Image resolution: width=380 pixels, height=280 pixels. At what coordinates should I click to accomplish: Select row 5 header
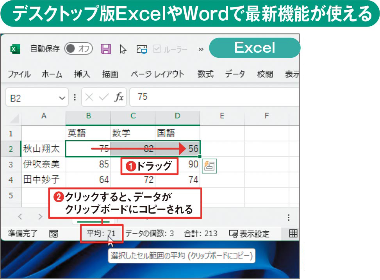(x=11, y=195)
